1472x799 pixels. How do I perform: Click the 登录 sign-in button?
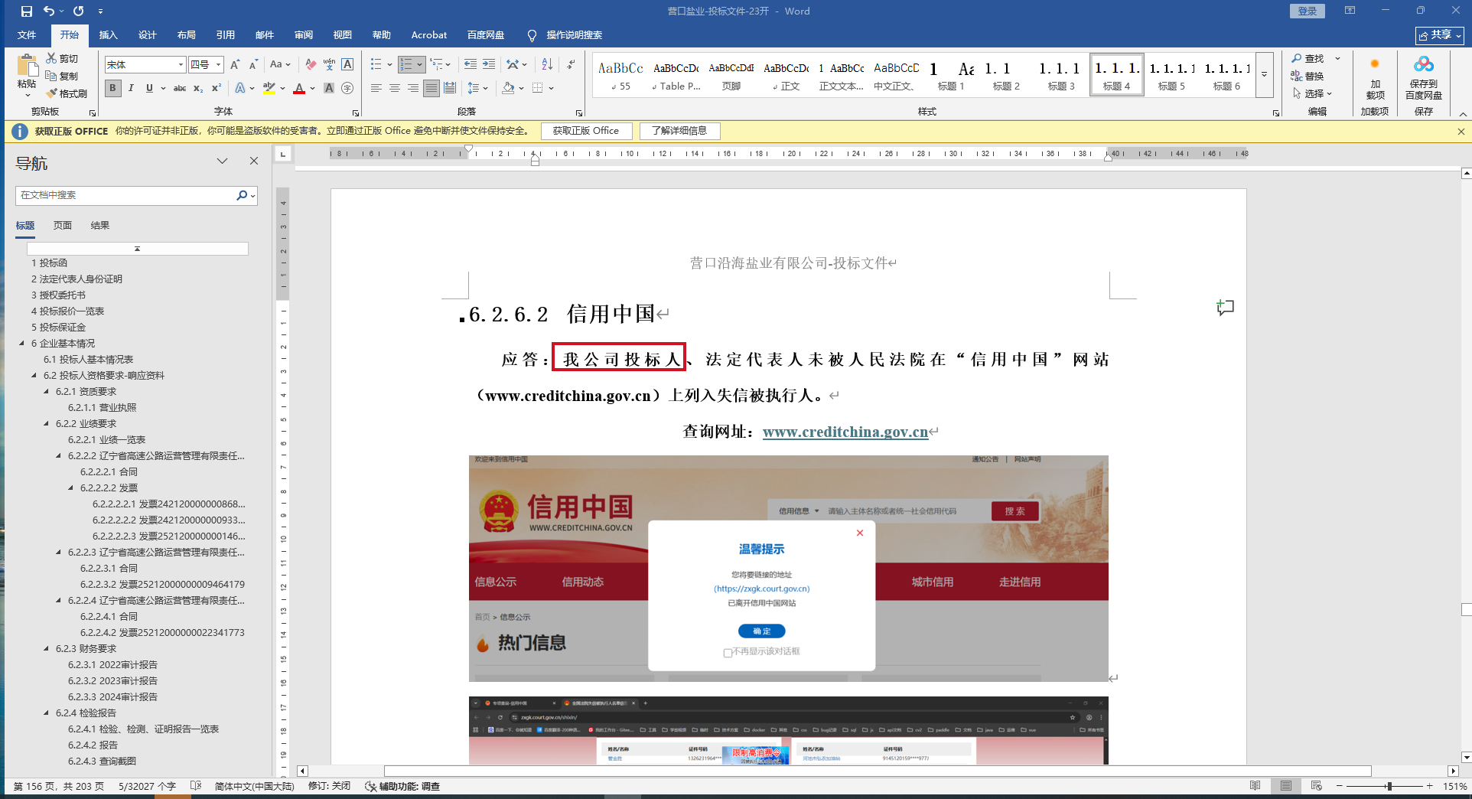click(1308, 11)
